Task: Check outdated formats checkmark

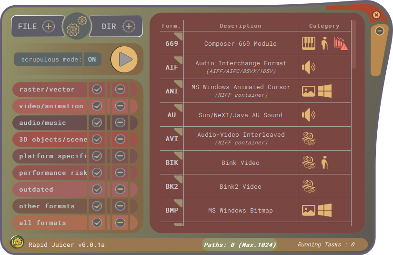Action: tap(97, 189)
